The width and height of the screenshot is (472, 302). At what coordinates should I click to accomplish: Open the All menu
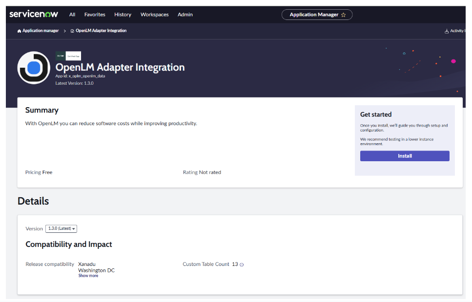tap(72, 15)
